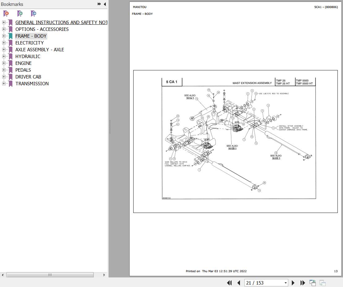Click the bookmarks scroll left arrow
The image size is (343, 287).
pos(2,275)
